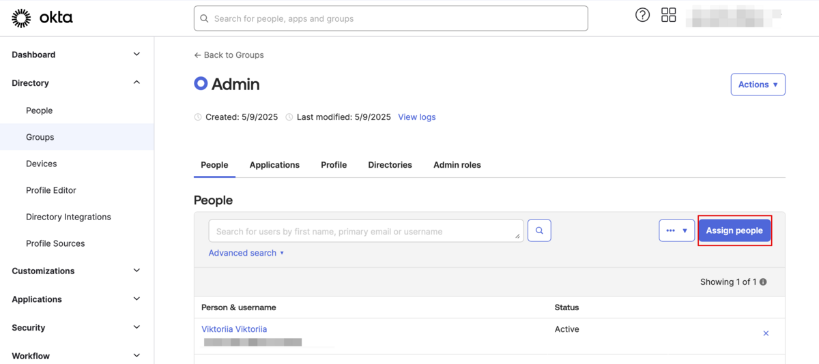Open the apps grid icon

[x=669, y=15]
